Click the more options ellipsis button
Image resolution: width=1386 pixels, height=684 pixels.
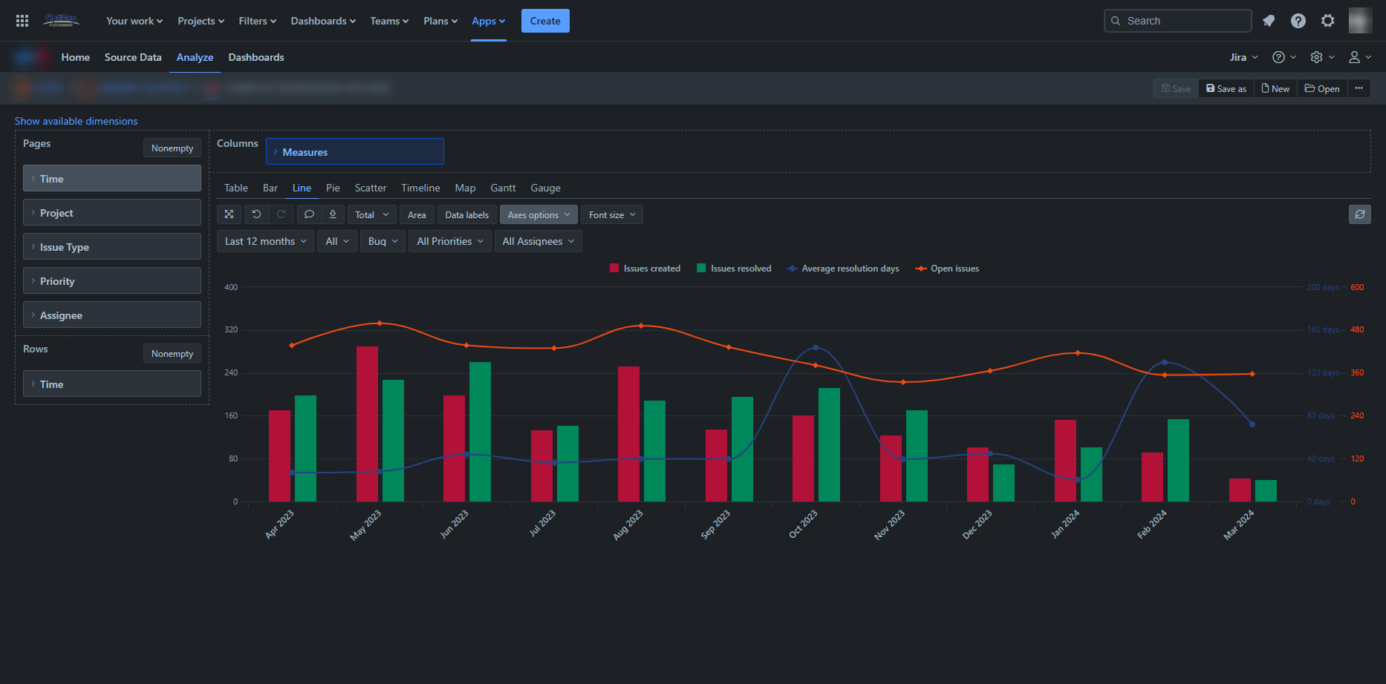click(x=1359, y=88)
